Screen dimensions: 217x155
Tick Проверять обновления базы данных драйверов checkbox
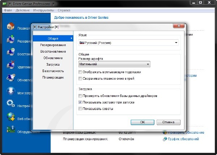tap(80, 96)
